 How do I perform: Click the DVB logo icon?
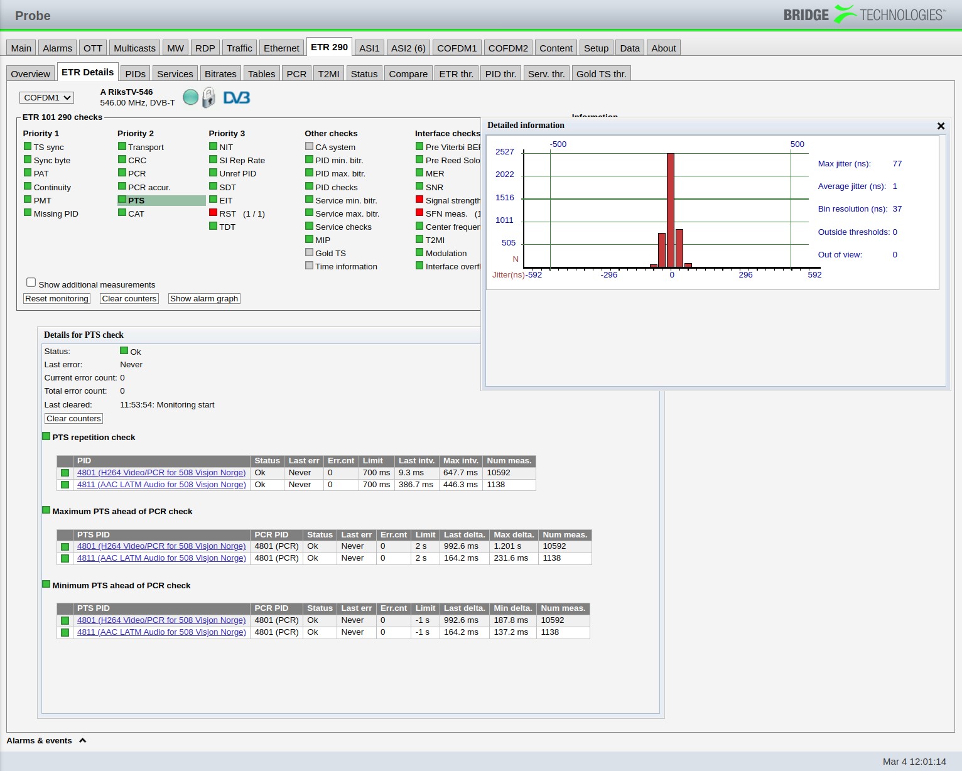(x=237, y=97)
